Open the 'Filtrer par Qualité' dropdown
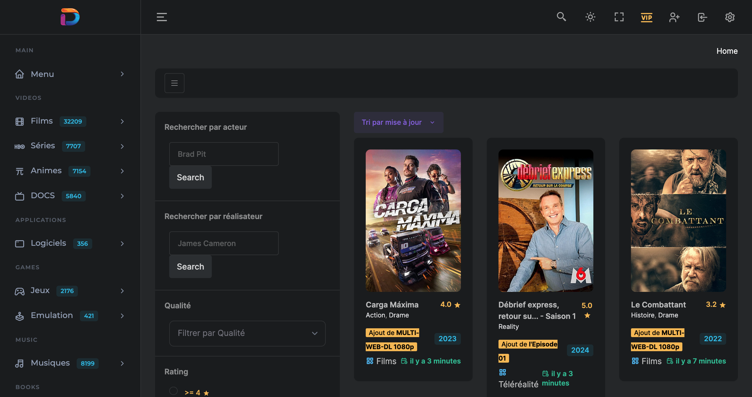Viewport: 752px width, 397px height. point(247,333)
